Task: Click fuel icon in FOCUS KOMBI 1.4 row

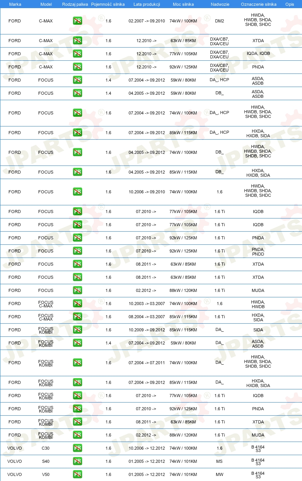Action: coord(77,343)
